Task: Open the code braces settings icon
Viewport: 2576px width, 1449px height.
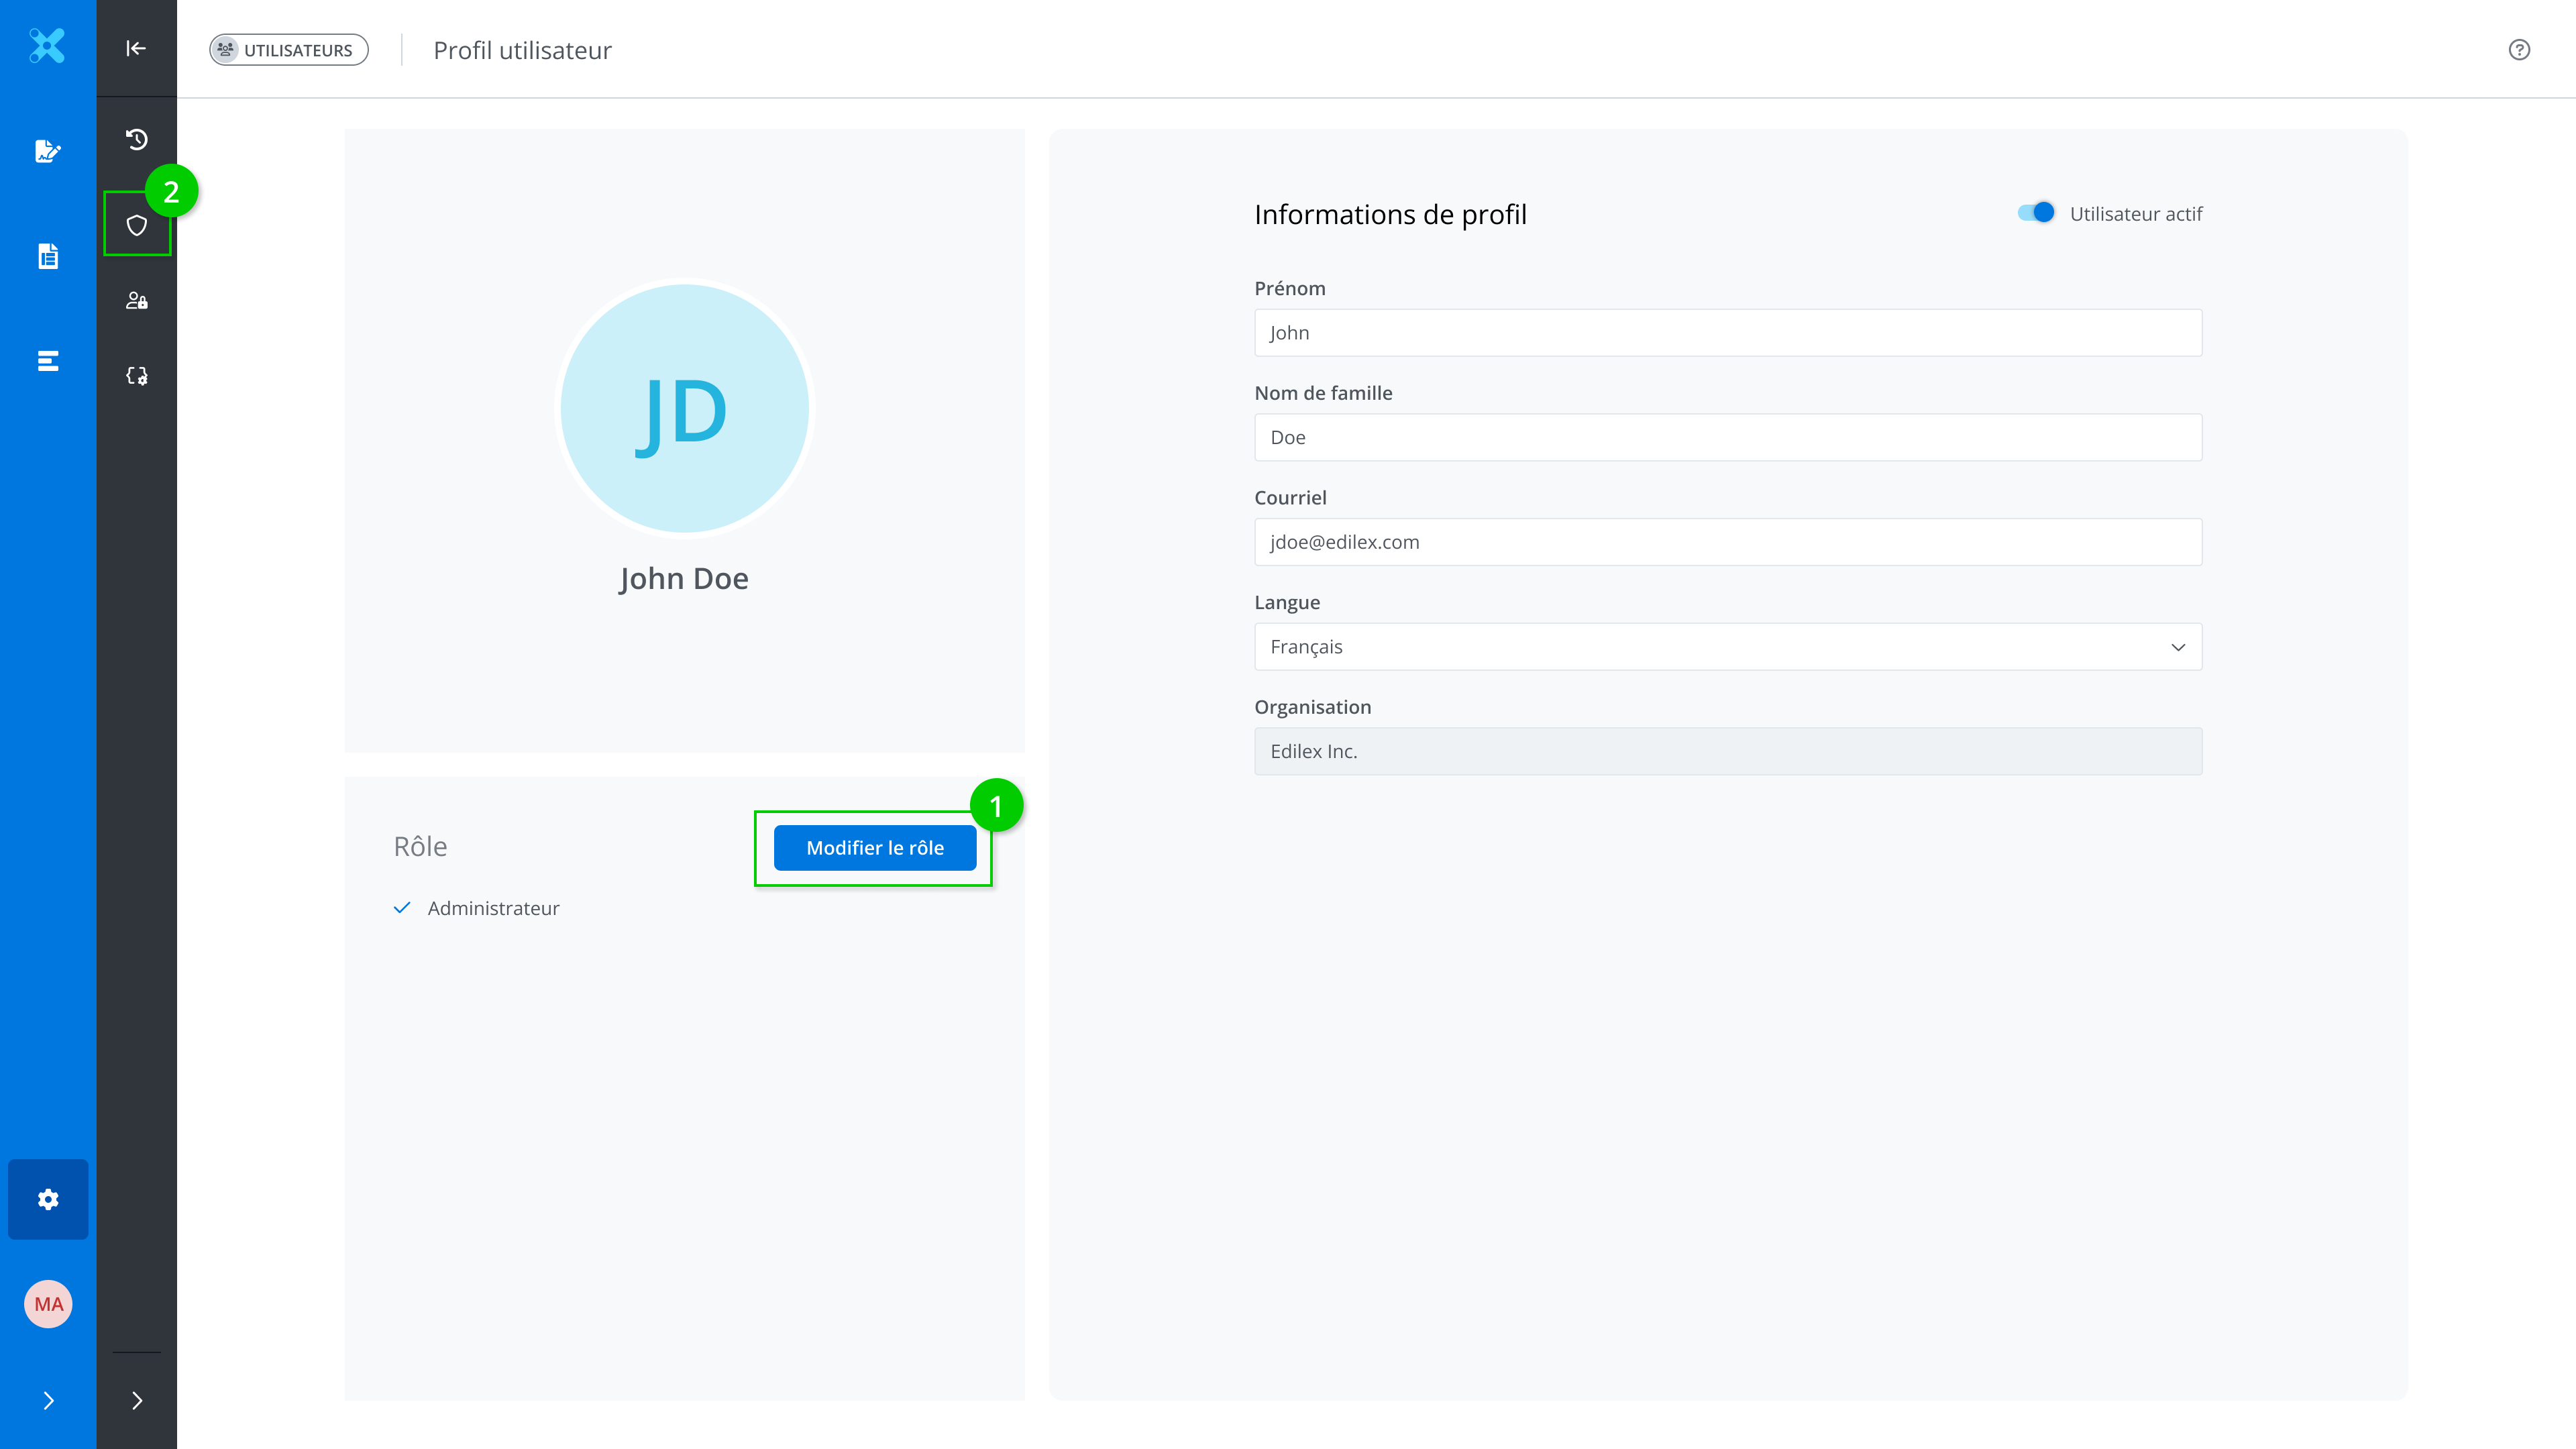Action: (137, 376)
